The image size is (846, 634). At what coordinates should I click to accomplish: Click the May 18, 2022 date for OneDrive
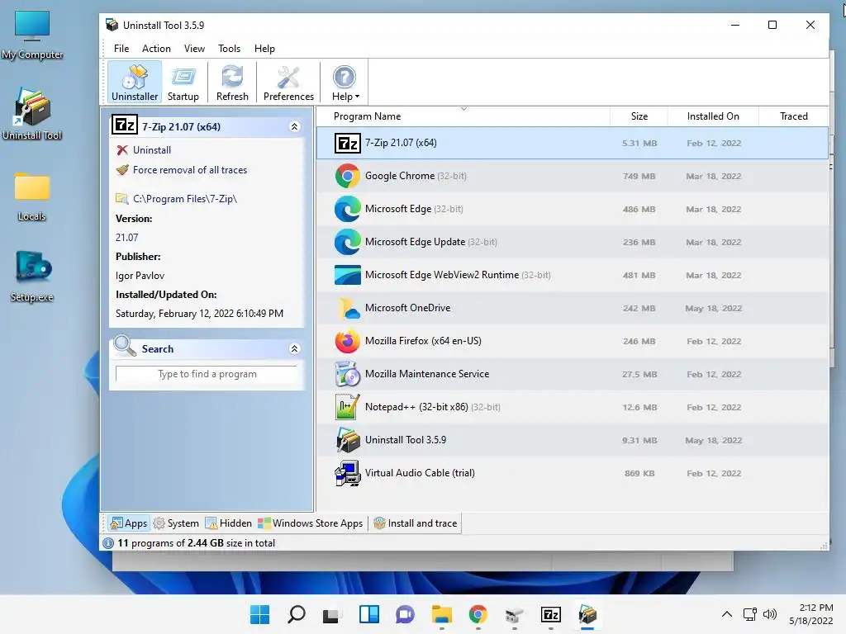pyautogui.click(x=713, y=309)
